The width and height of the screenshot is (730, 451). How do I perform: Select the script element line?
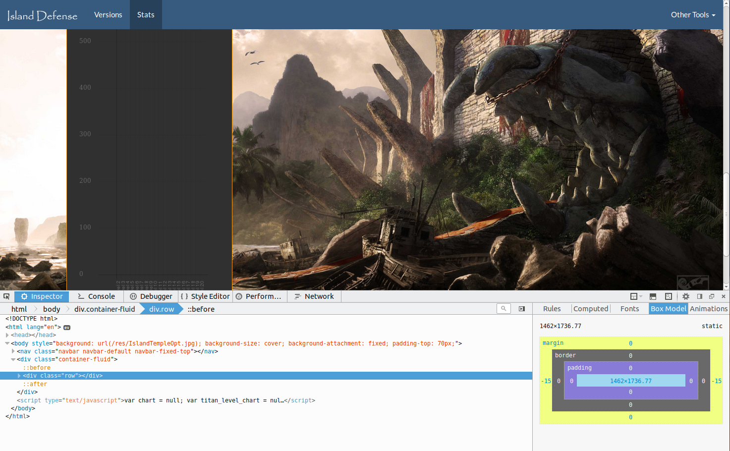coord(166,400)
